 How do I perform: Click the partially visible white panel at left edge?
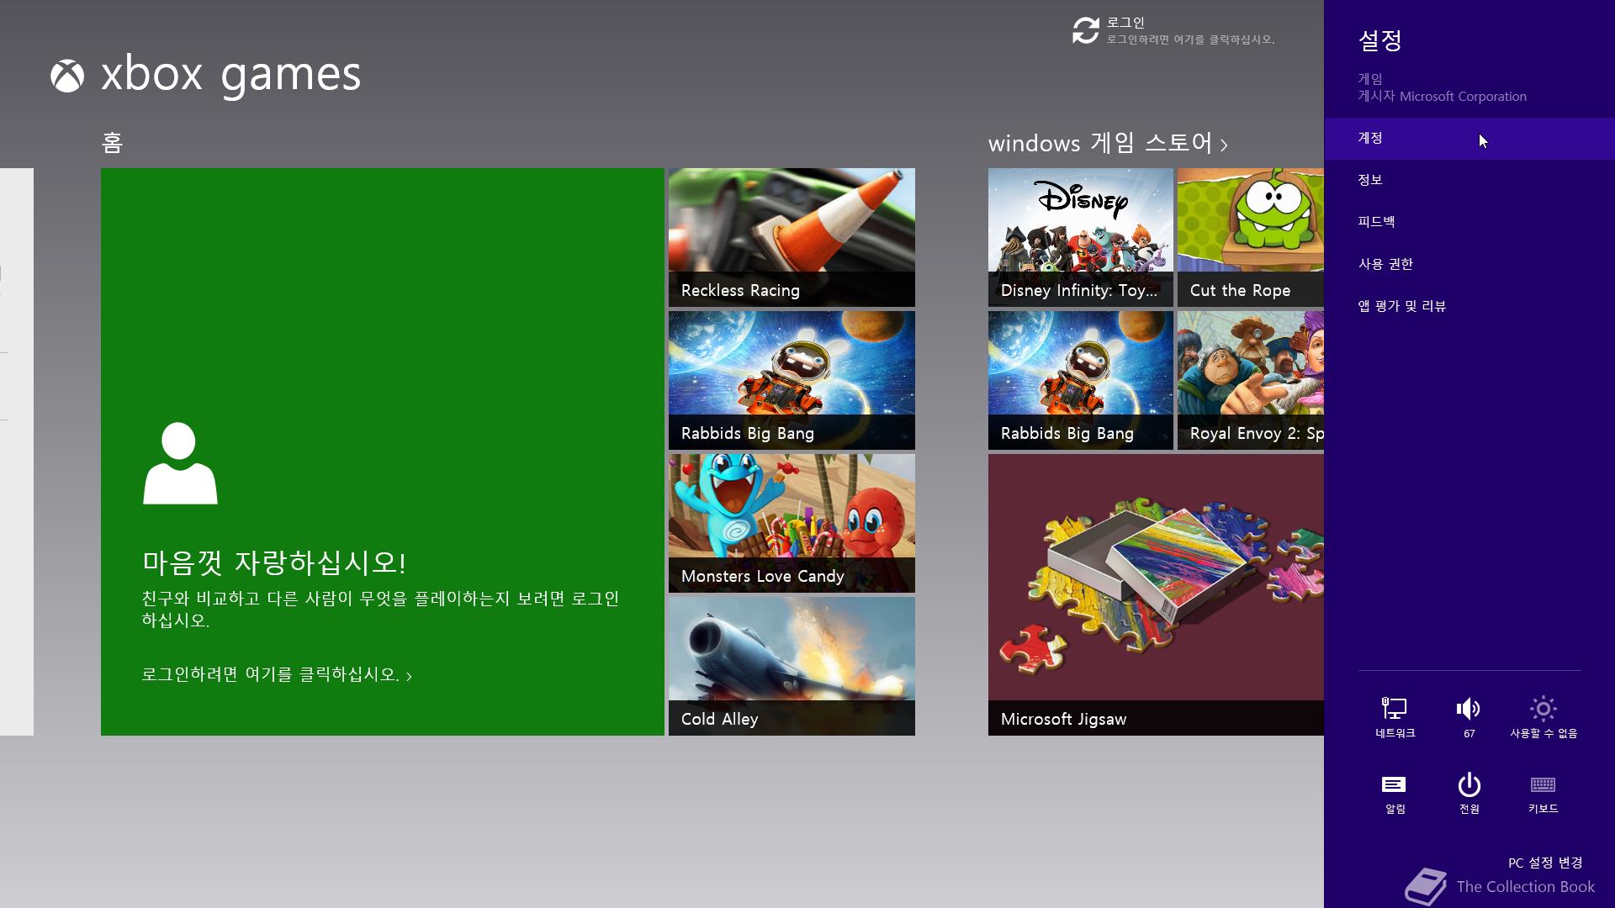pyautogui.click(x=17, y=451)
